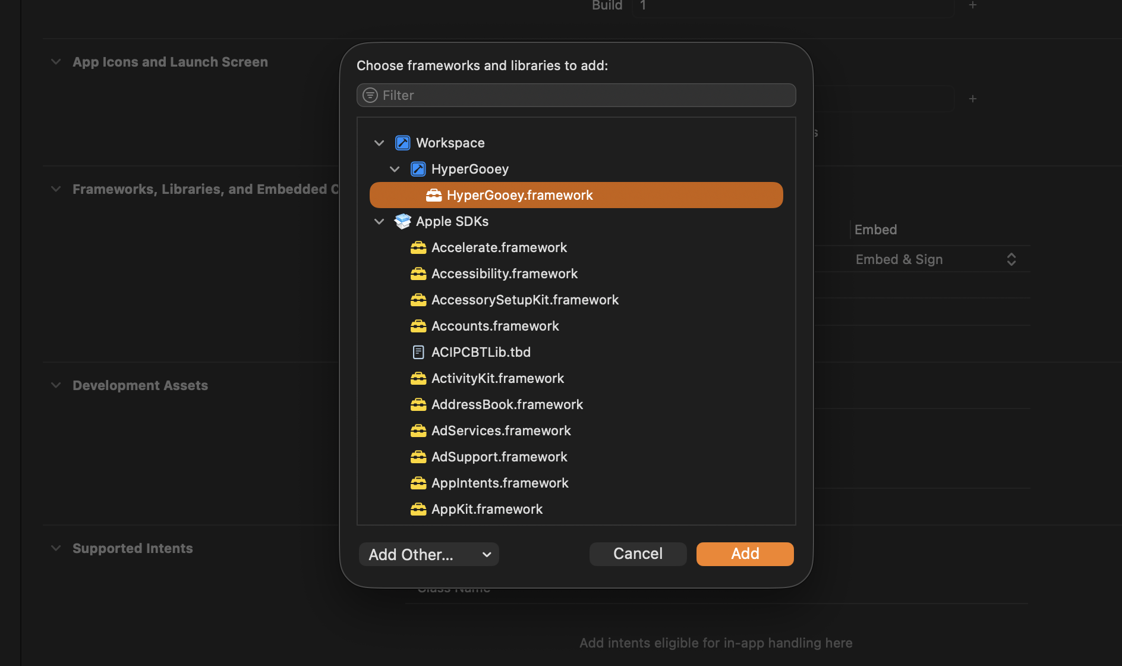Select ActivityKit.framework in the list
The width and height of the screenshot is (1122, 666).
click(576, 378)
